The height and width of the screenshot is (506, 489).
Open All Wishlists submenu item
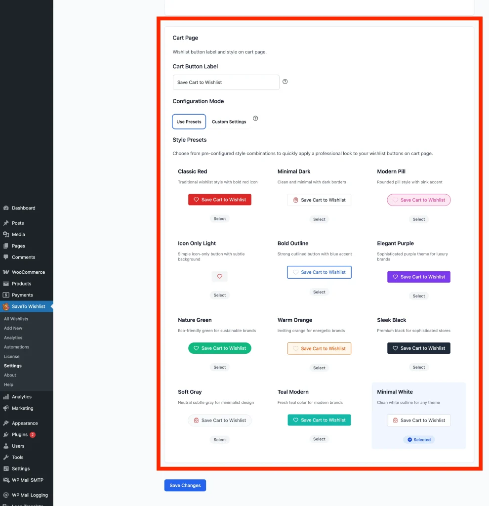click(x=16, y=319)
